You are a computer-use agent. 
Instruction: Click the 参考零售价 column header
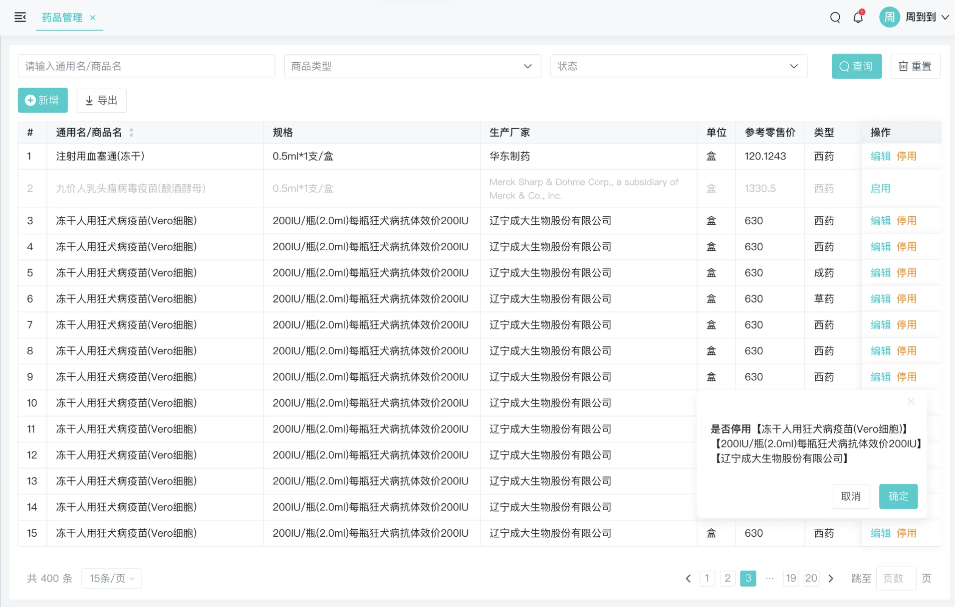click(x=770, y=133)
